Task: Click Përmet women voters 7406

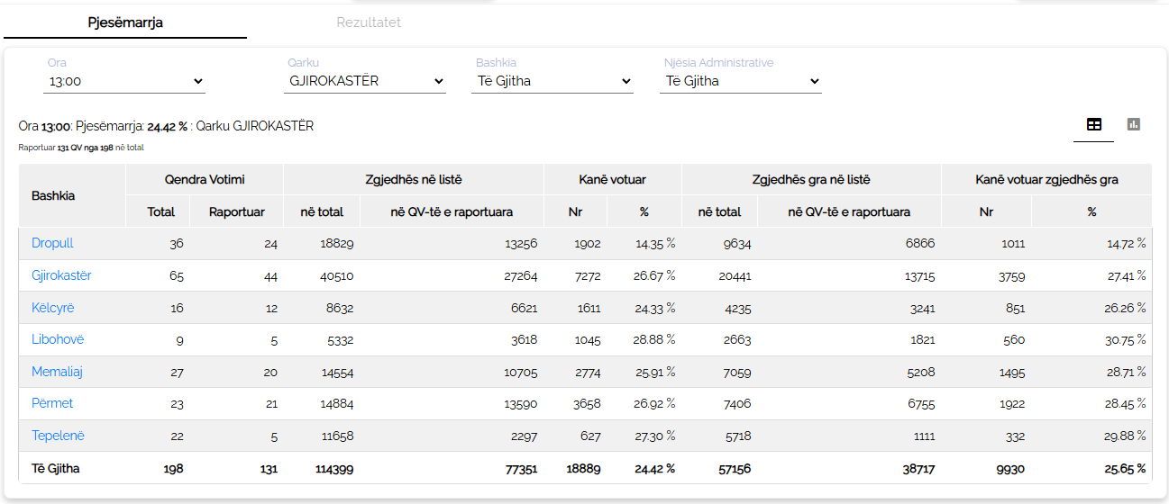Action: click(x=736, y=404)
